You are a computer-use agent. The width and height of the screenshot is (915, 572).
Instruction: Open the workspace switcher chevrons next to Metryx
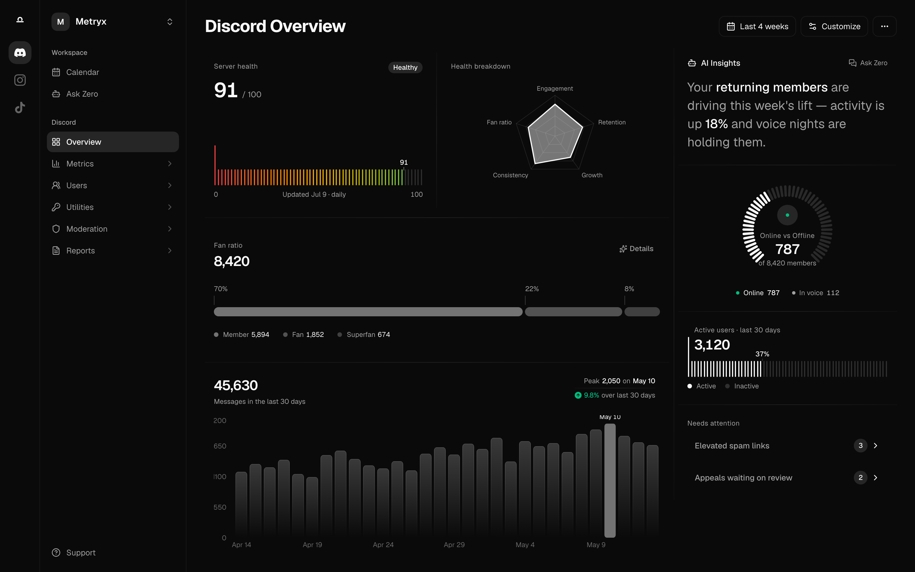tap(170, 22)
